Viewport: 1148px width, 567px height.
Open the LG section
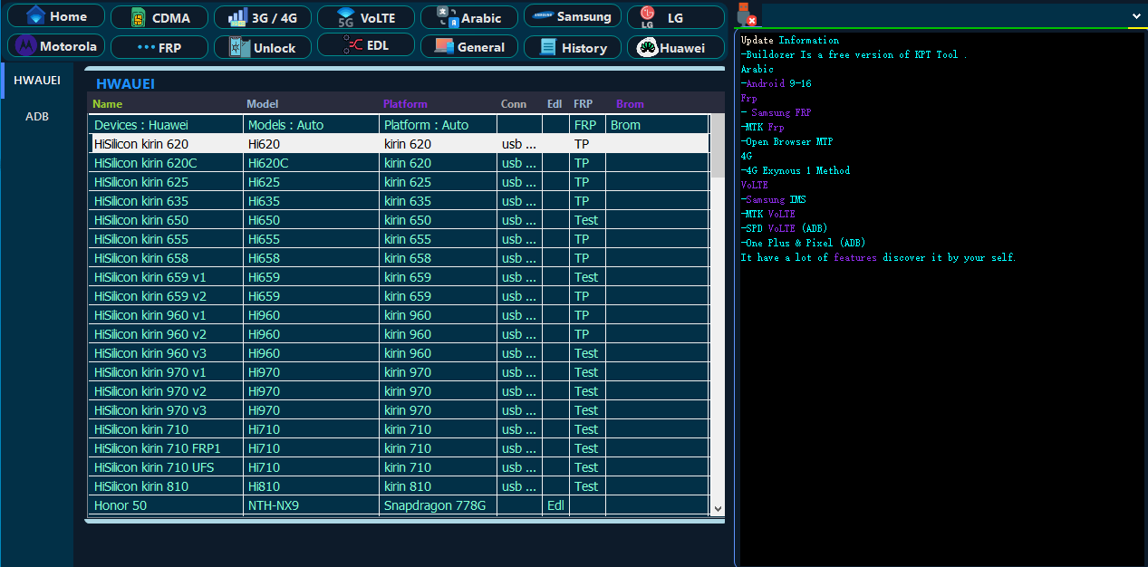(676, 17)
